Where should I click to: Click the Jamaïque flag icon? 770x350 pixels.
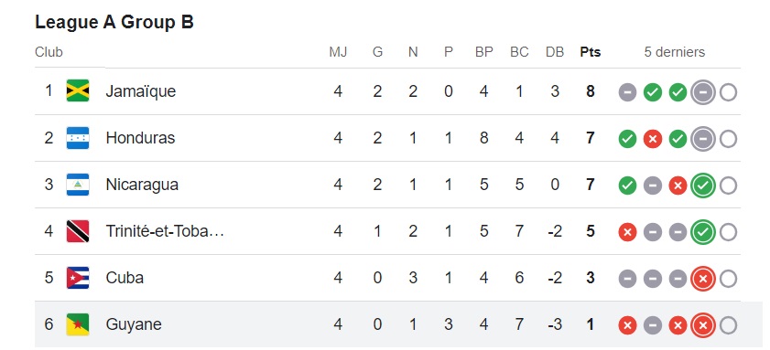(x=78, y=90)
